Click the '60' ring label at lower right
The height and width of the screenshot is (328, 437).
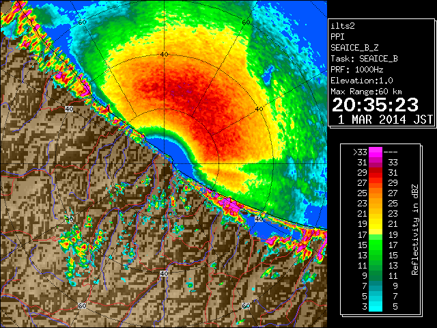[x=246, y=306]
